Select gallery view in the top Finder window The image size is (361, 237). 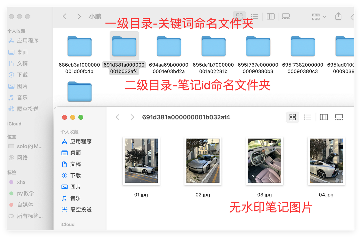point(286,16)
